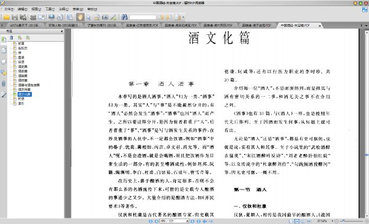The height and width of the screenshot is (224, 369).
Task: Click the trash icon in the bookmark panel
Action: coord(12,37)
